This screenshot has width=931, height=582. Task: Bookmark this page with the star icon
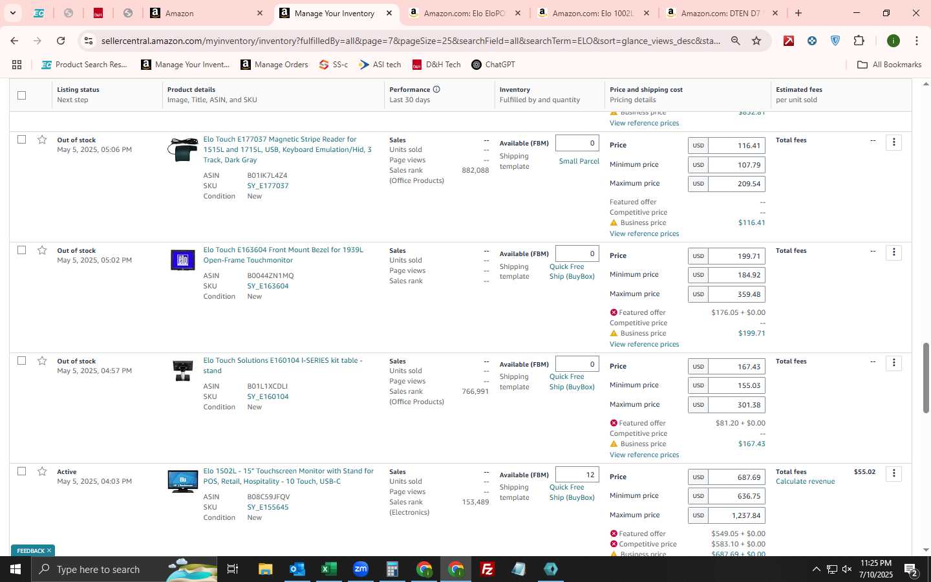click(x=756, y=41)
